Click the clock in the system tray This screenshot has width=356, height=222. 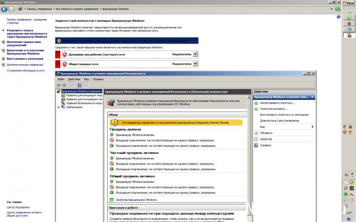coord(349,213)
